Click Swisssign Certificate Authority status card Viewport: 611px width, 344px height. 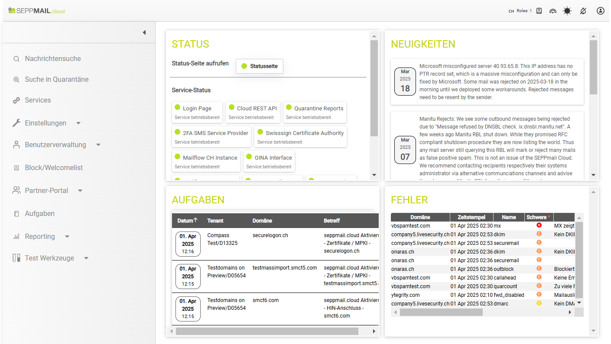(x=301, y=137)
